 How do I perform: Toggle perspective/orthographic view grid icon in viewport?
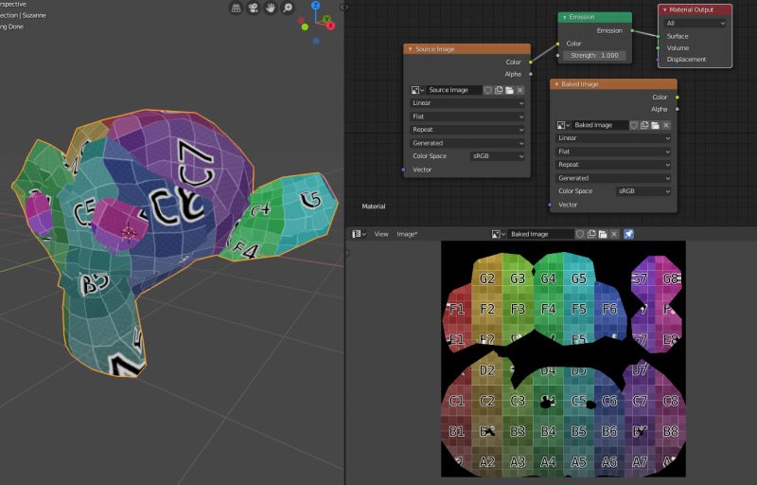tap(236, 9)
